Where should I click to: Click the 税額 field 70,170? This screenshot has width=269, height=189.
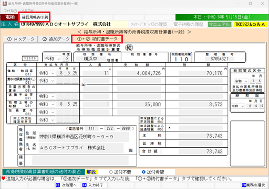201,73
